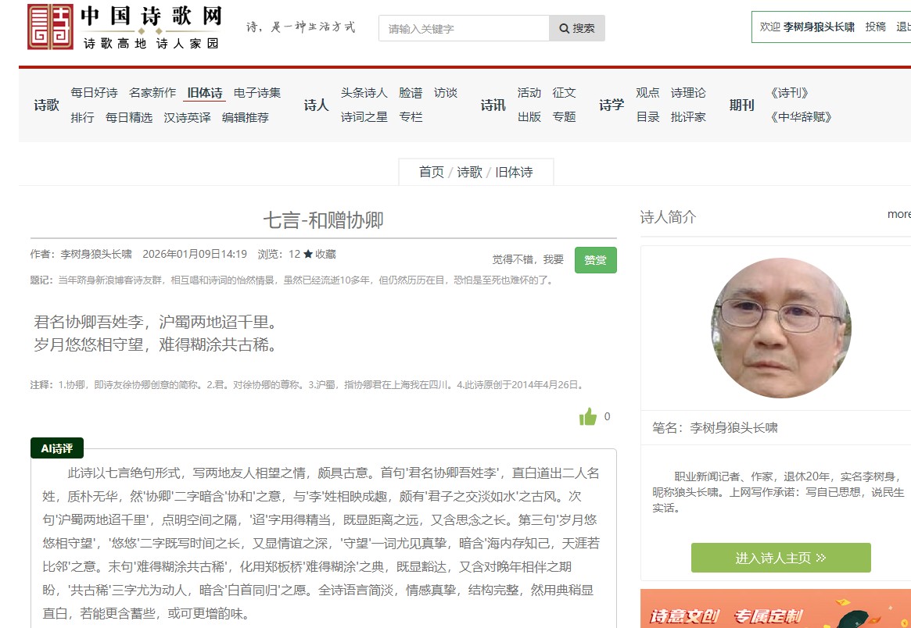Expand the 诗人简介 more link
The width and height of the screenshot is (911, 628).
[898, 214]
